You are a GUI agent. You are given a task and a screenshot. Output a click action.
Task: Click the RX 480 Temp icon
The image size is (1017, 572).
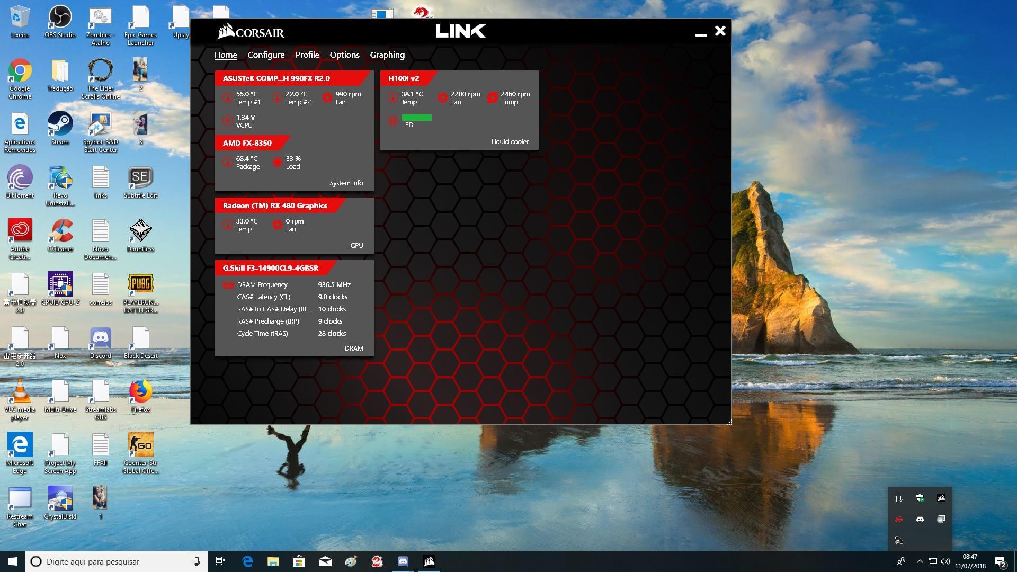coord(228,225)
